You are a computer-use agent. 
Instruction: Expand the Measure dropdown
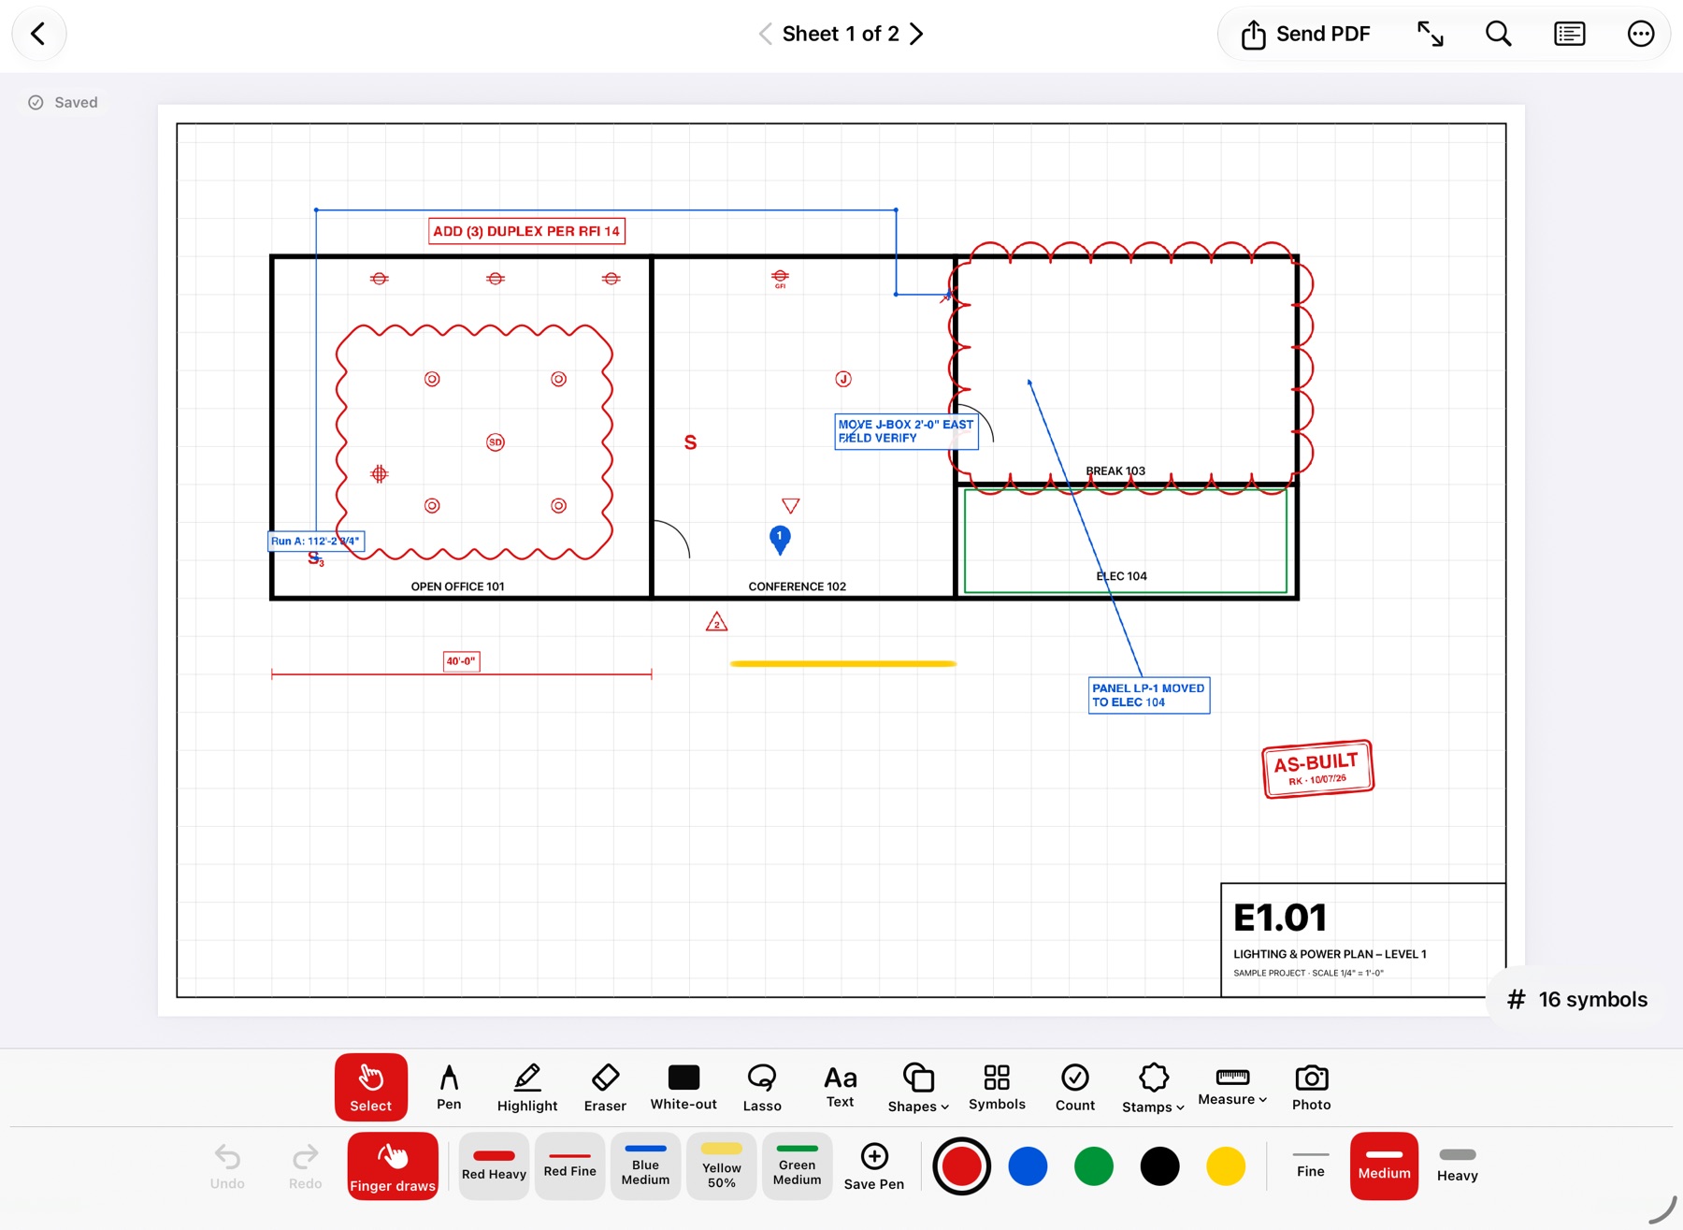(1232, 1087)
